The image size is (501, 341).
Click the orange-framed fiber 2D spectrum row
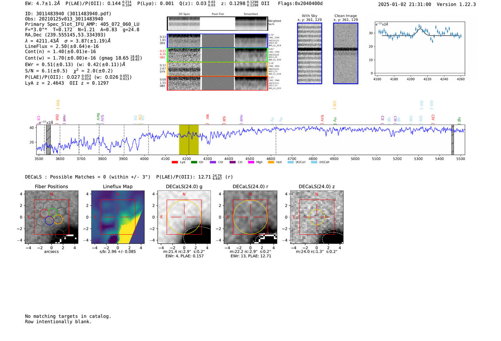click(218, 69)
